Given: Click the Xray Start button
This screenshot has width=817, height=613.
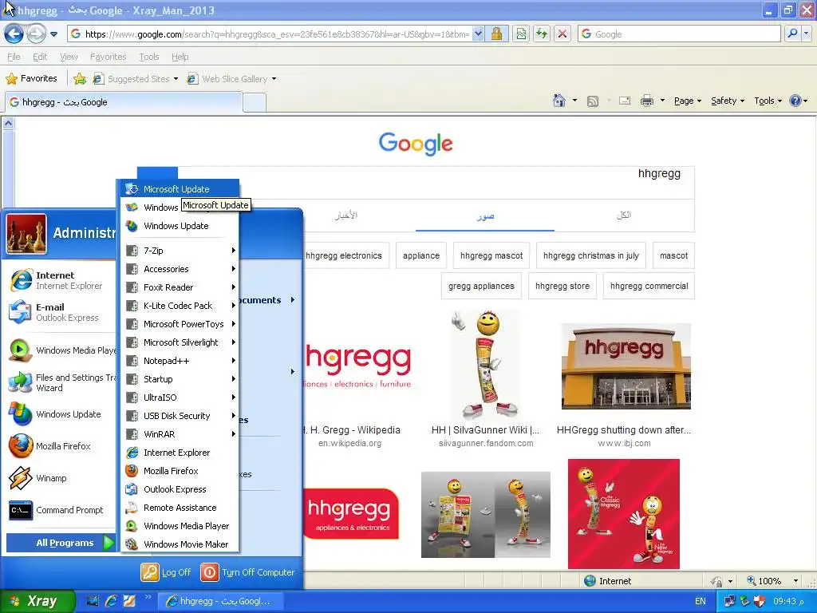Looking at the screenshot, I should [37, 601].
